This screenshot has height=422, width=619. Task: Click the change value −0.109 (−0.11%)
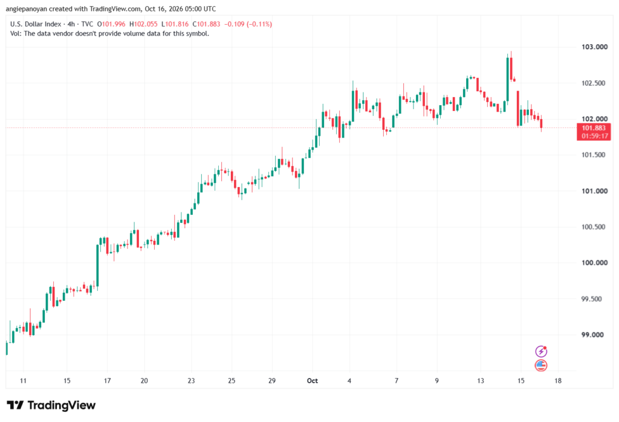[248, 24]
